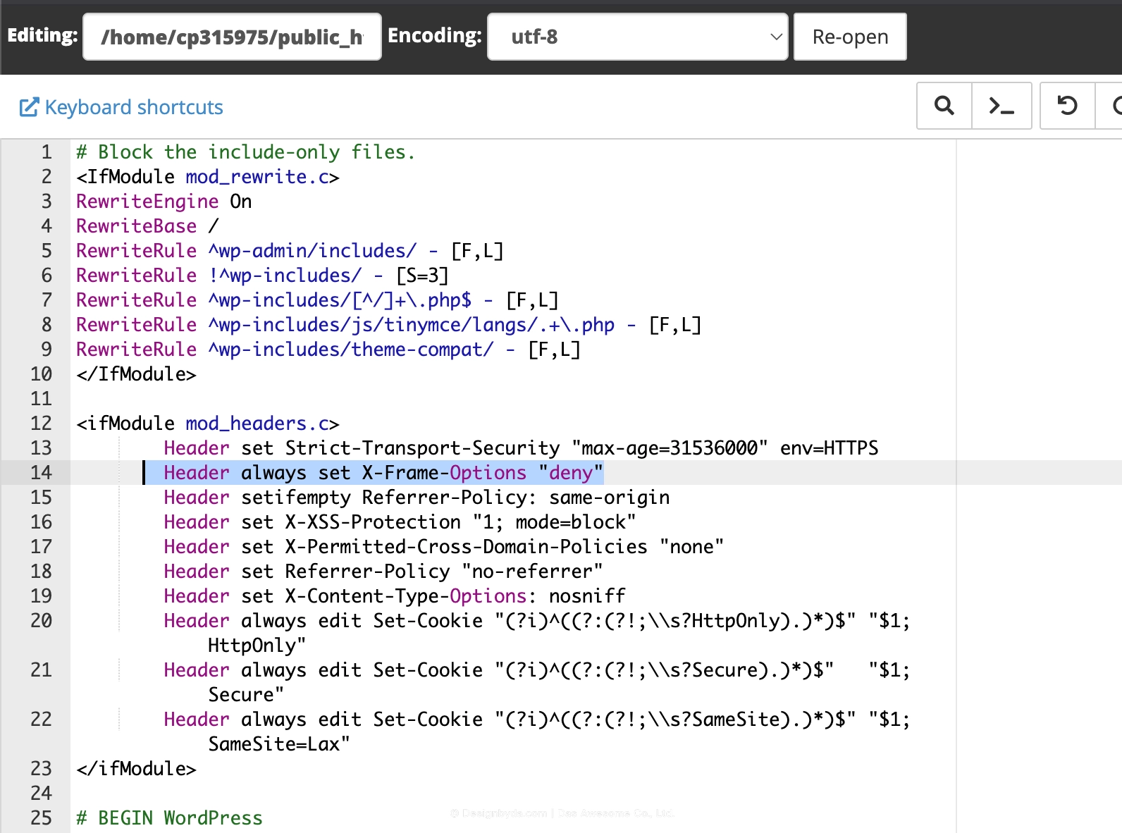Click the setifempty Referrer-Policy same-origin line
The image size is (1122, 833).
pos(417,498)
